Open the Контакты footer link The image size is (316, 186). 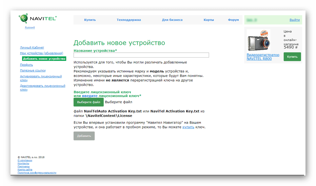pyautogui.click(x=23, y=163)
